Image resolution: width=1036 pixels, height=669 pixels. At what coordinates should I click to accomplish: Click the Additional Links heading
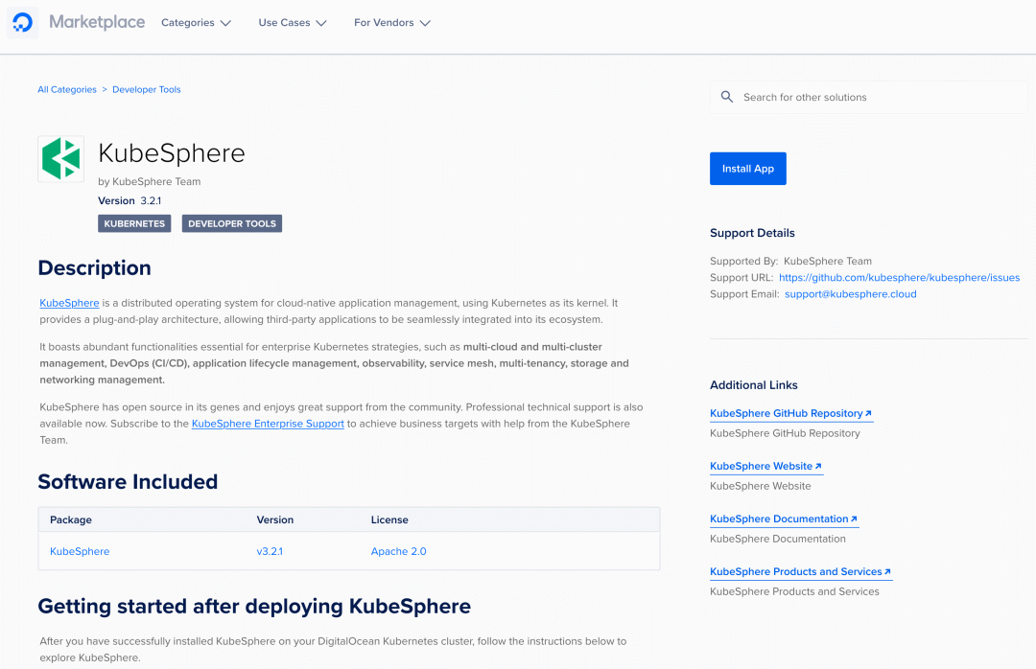[x=753, y=385]
